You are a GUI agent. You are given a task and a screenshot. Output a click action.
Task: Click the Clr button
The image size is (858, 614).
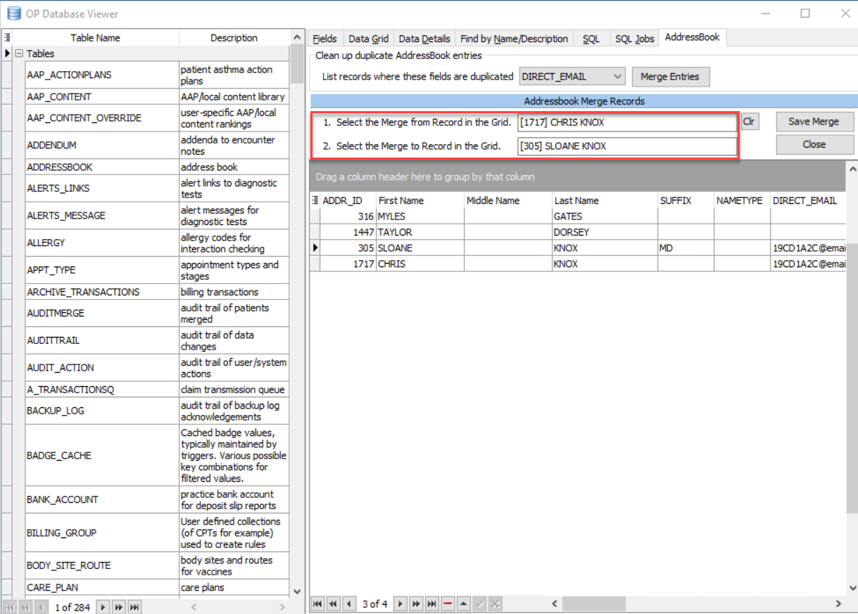tap(749, 122)
